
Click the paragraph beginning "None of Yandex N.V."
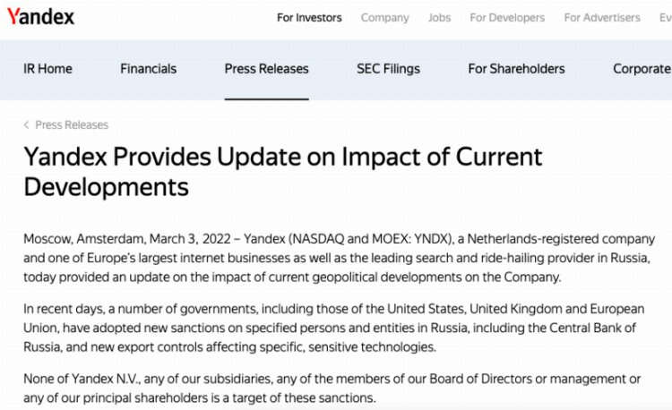click(332, 389)
